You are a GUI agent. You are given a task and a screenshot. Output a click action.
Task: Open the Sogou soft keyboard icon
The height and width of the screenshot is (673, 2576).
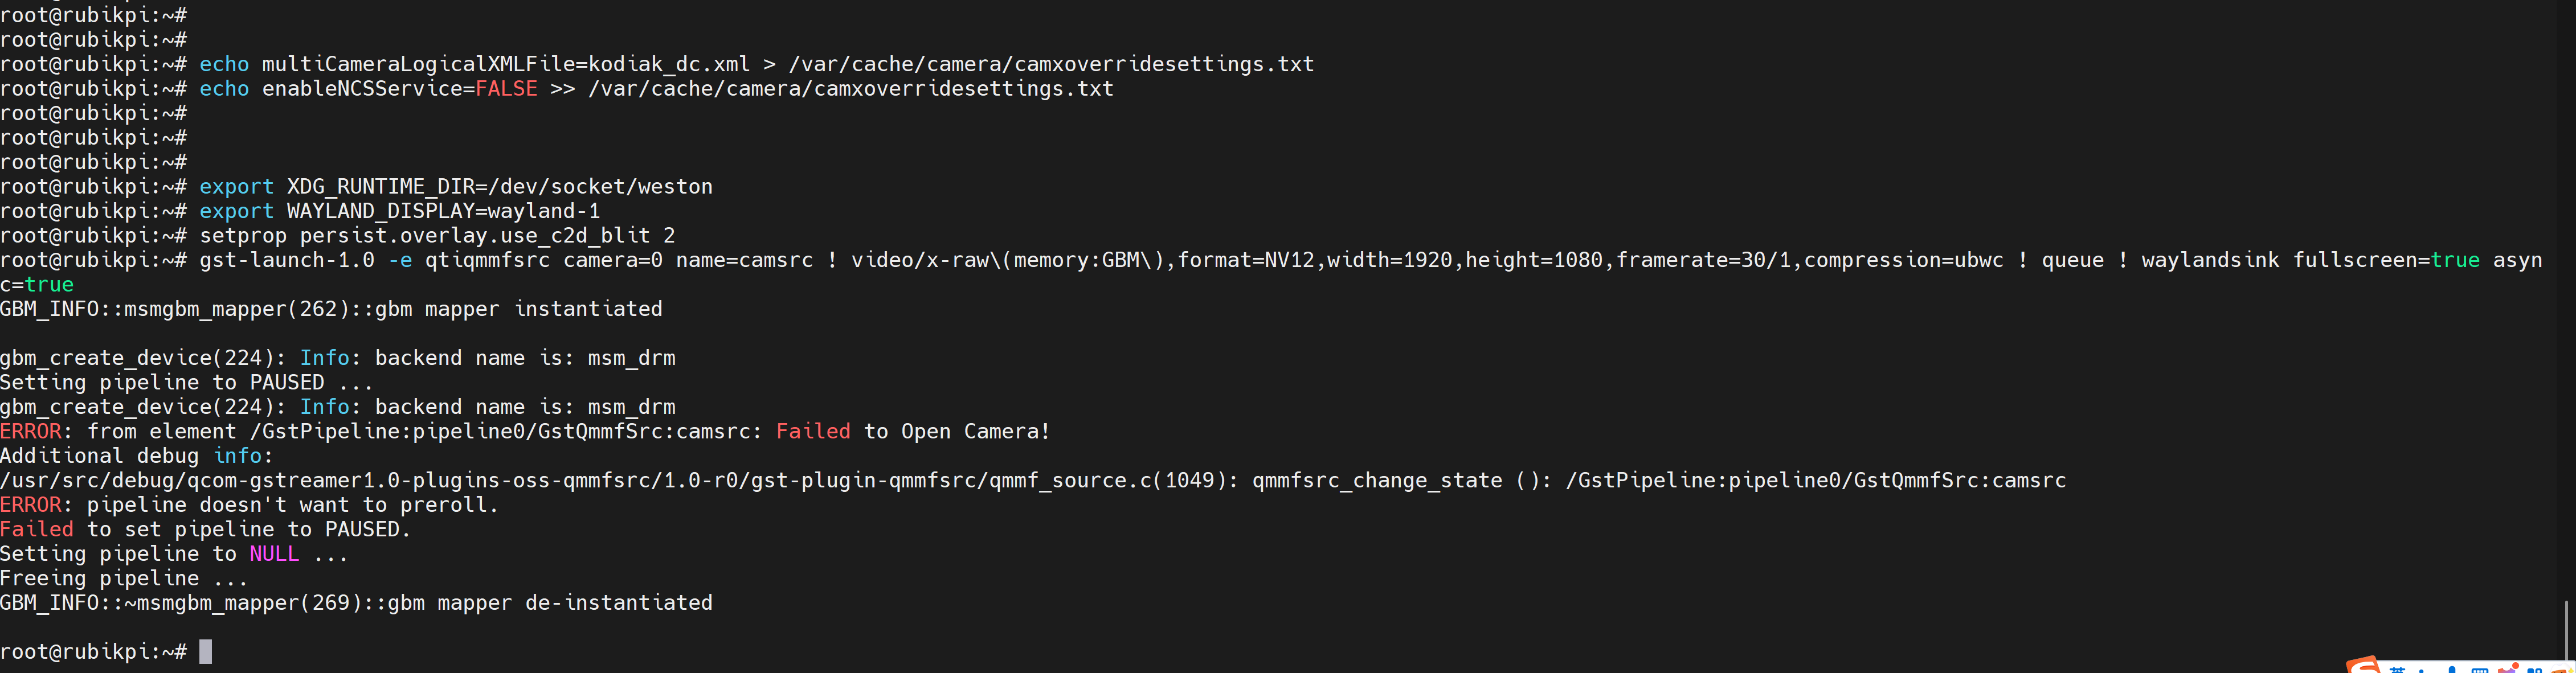pyautogui.click(x=2480, y=671)
